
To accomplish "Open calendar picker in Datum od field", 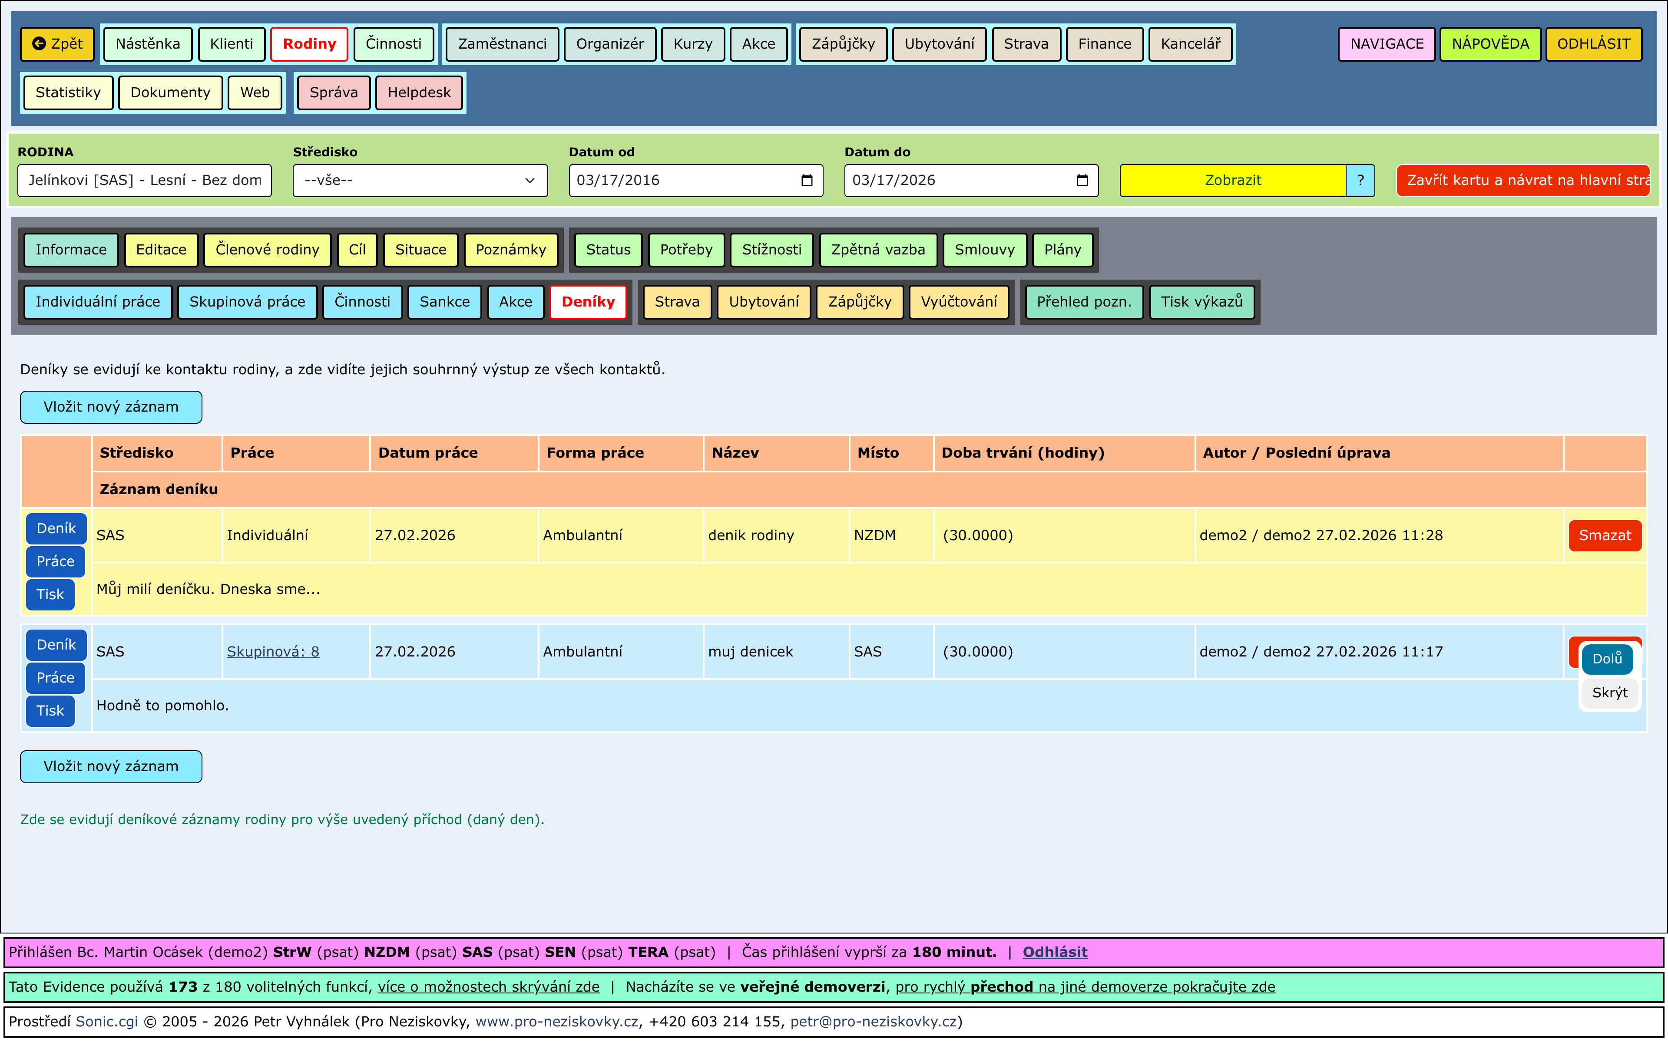I will tap(806, 181).
